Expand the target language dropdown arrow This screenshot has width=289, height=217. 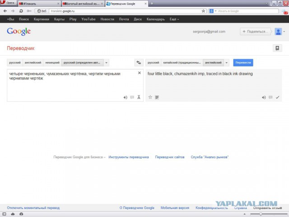227,63
